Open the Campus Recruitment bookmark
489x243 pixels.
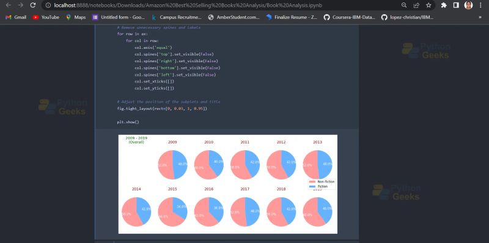click(177, 18)
